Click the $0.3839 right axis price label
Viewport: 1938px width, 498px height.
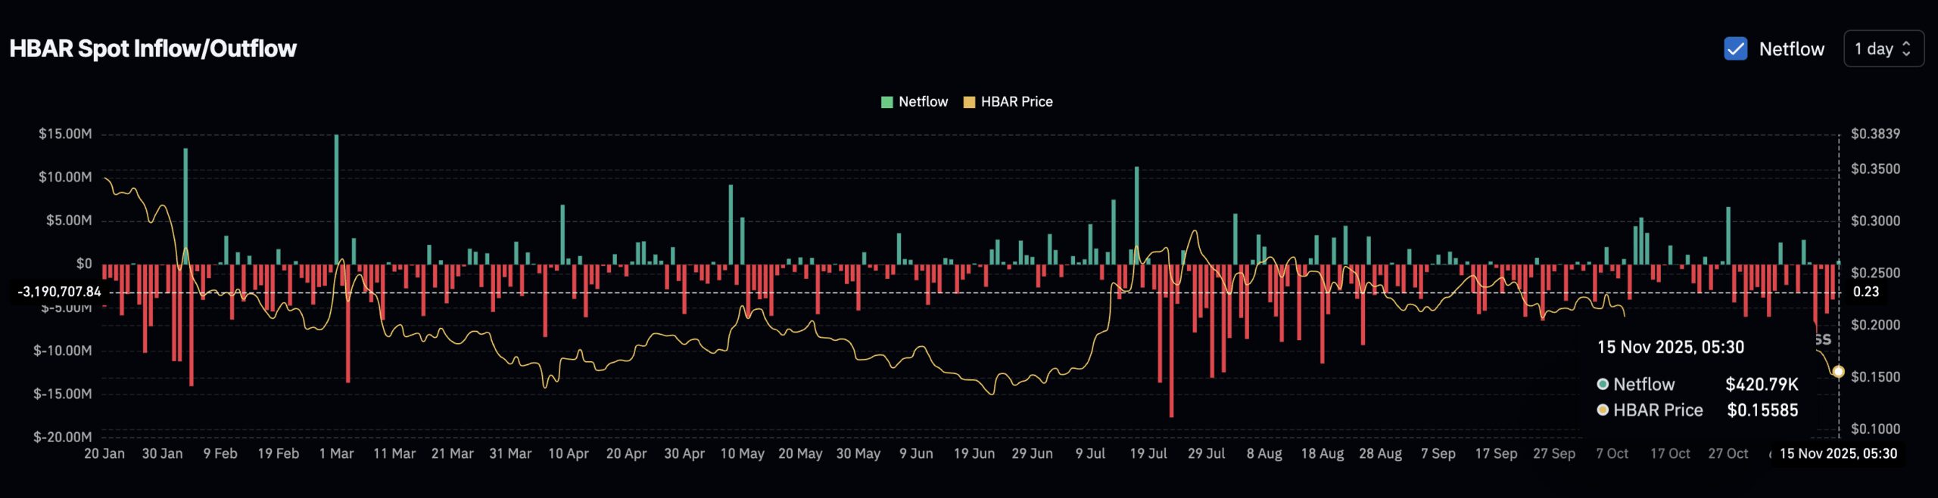(x=1875, y=134)
